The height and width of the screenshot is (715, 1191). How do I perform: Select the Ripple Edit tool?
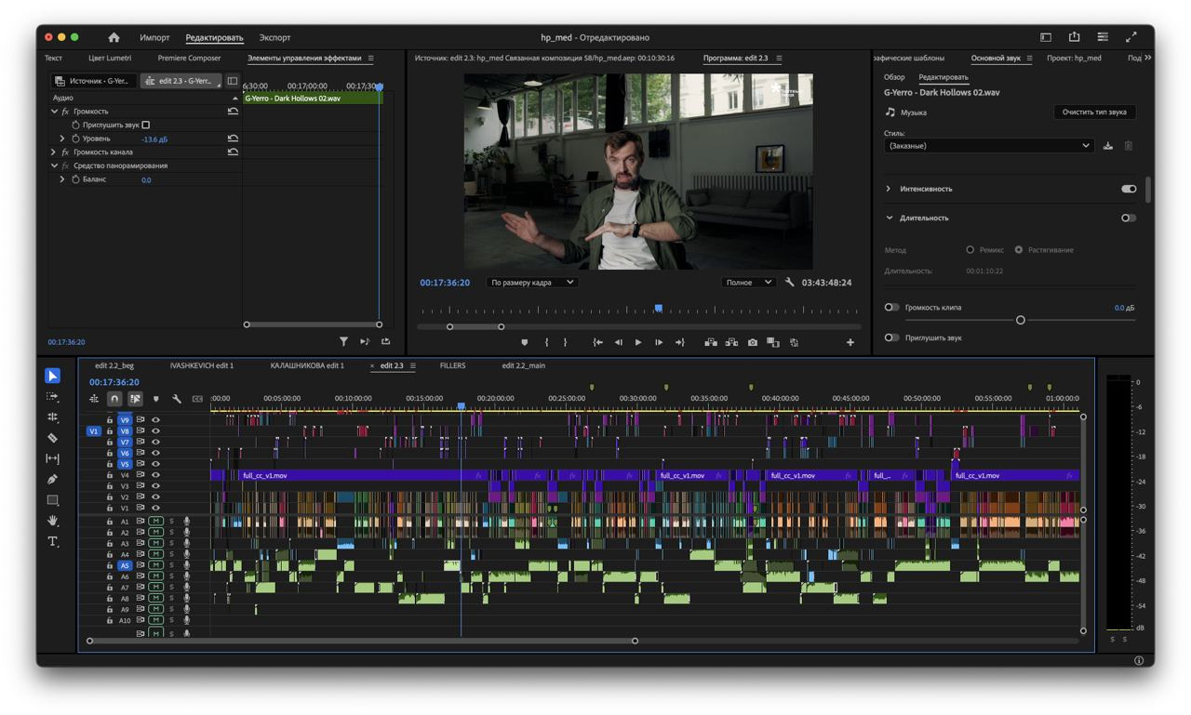click(52, 417)
